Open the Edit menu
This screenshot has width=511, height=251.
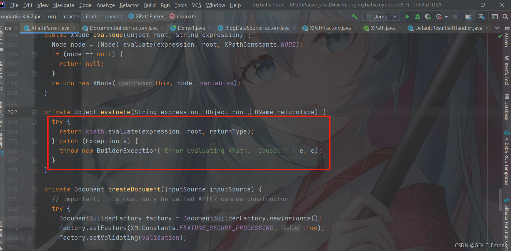(28, 5)
